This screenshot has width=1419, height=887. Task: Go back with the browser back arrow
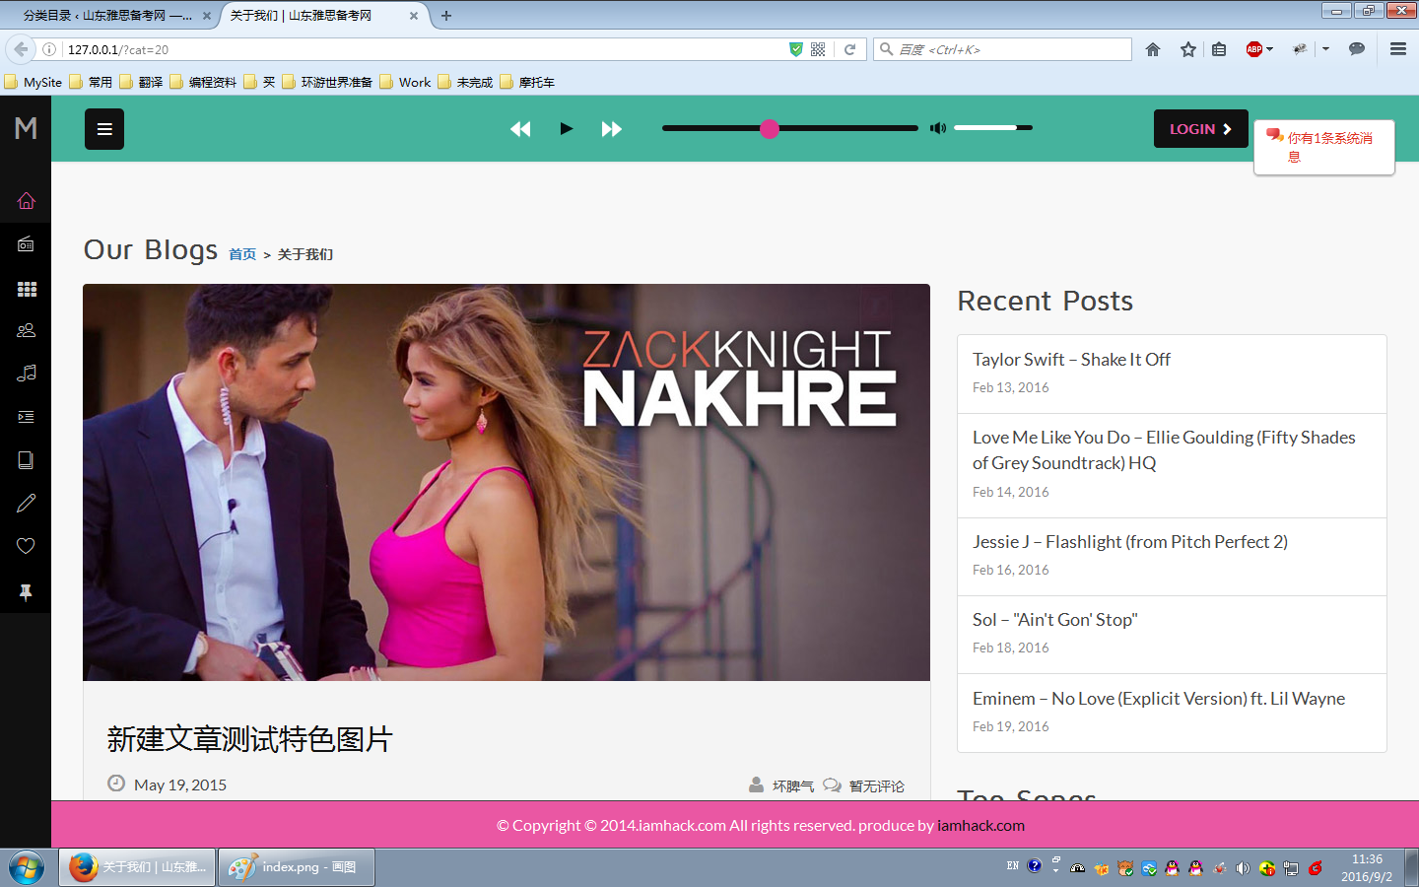pos(21,49)
